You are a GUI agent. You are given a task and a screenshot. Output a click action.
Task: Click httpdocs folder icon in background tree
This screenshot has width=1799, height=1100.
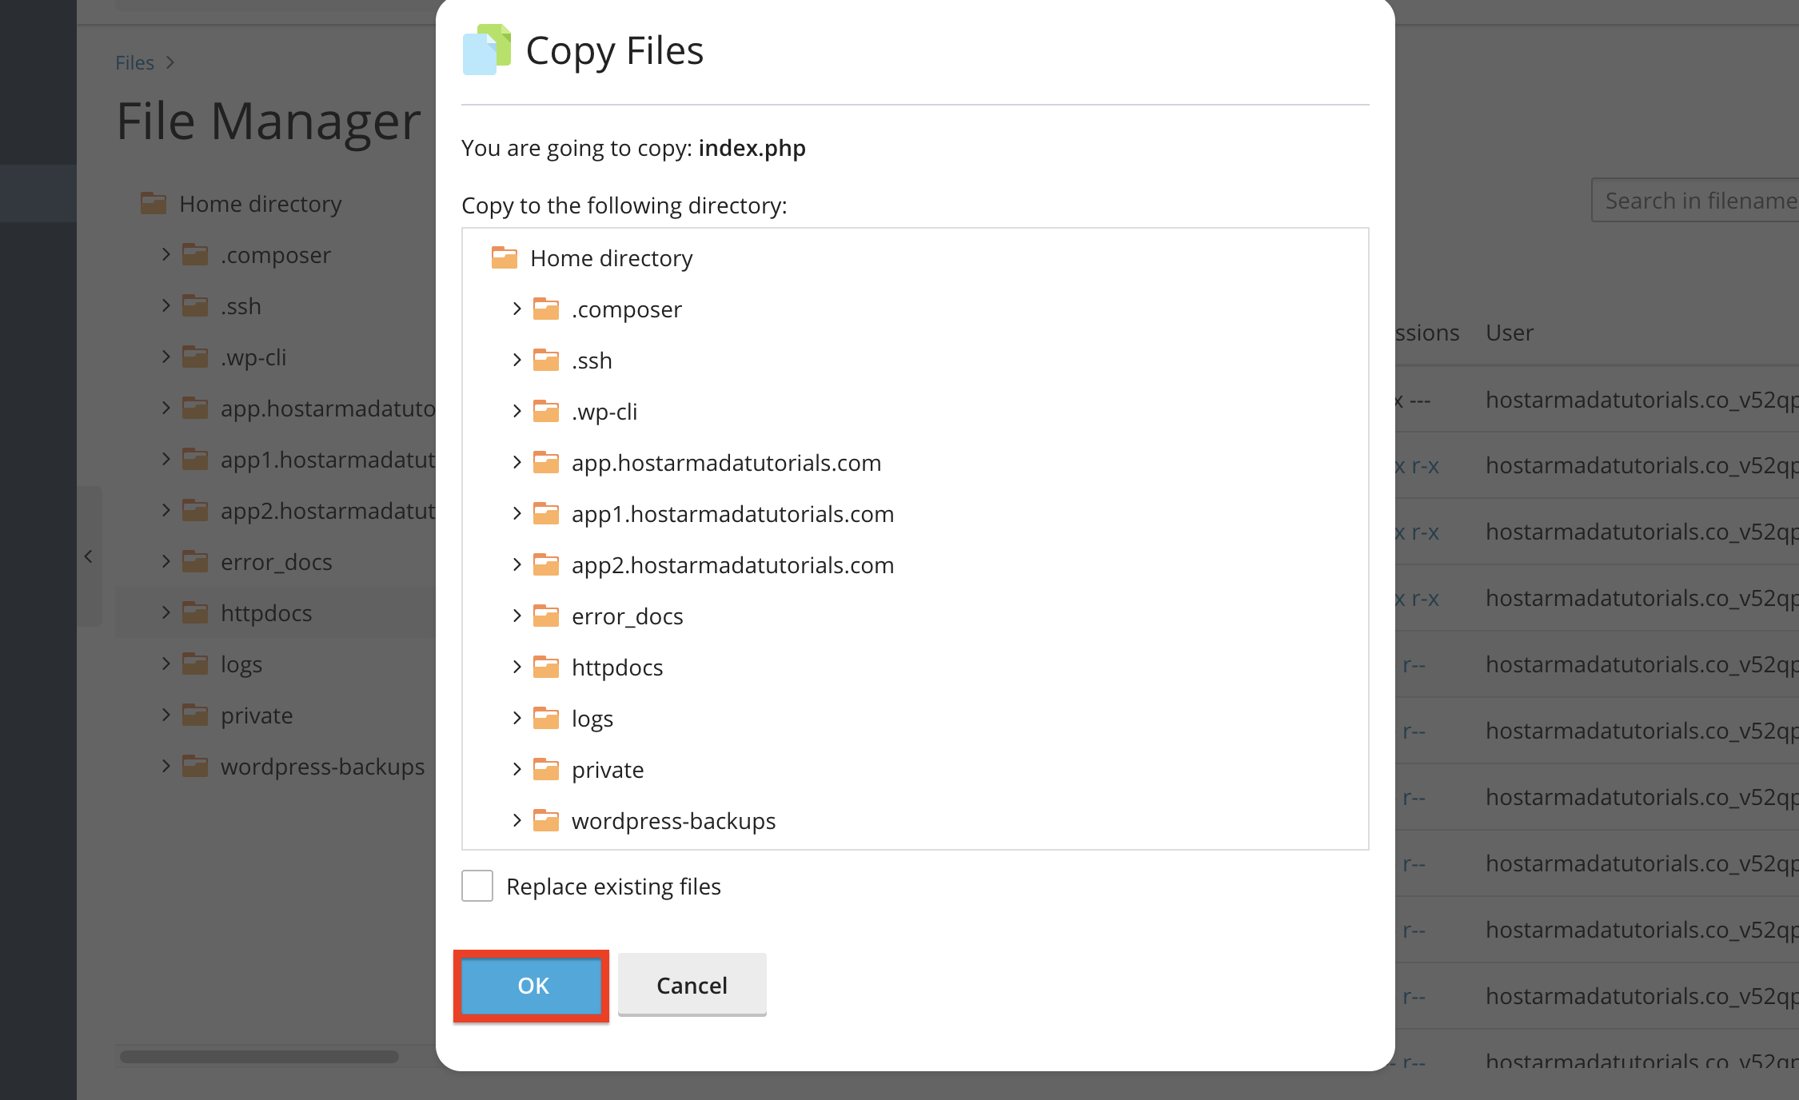coord(195,612)
